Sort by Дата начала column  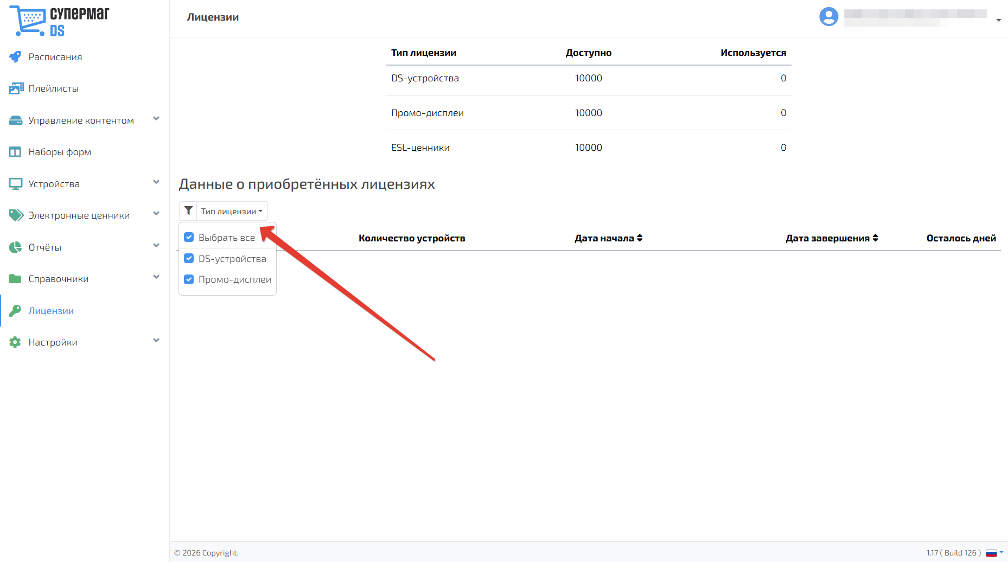608,238
